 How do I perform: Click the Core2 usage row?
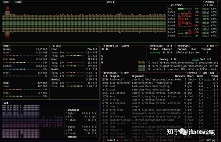click(x=192, y=15)
